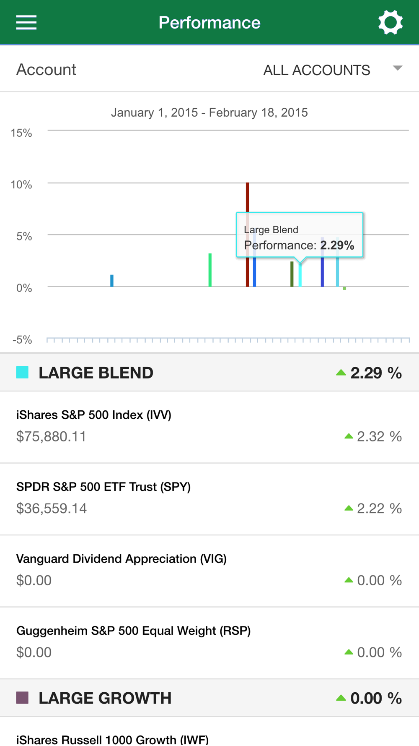Tap the green arrow beside IVV's 2.32 %
The height and width of the screenshot is (746, 419).
349,436
